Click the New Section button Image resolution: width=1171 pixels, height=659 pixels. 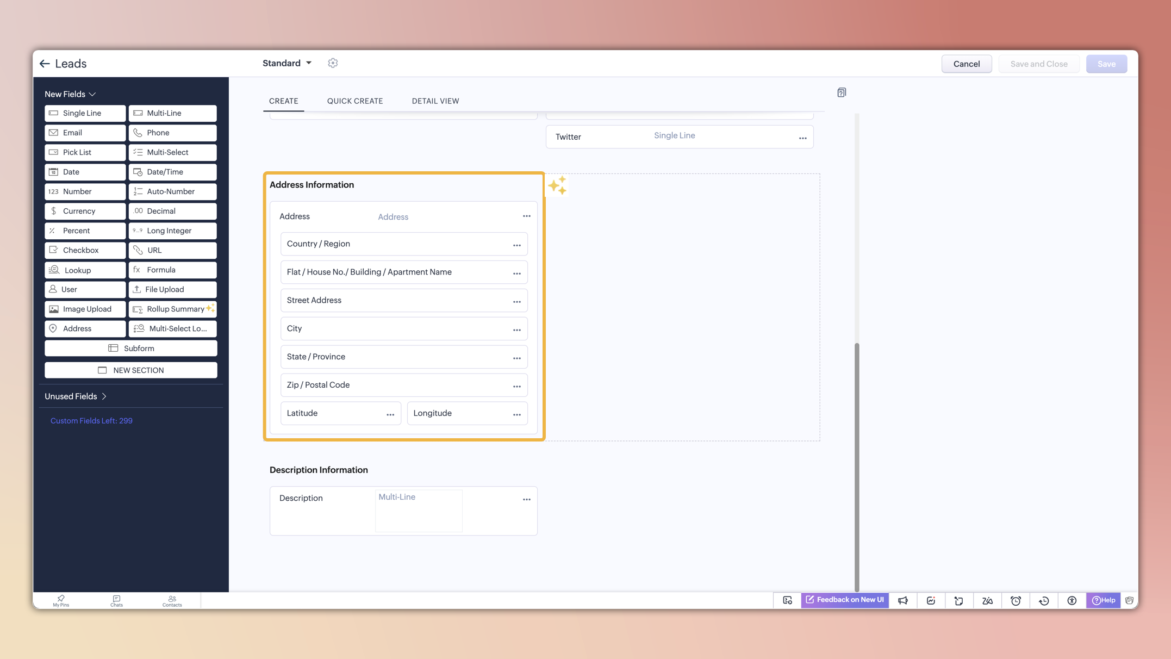click(131, 370)
